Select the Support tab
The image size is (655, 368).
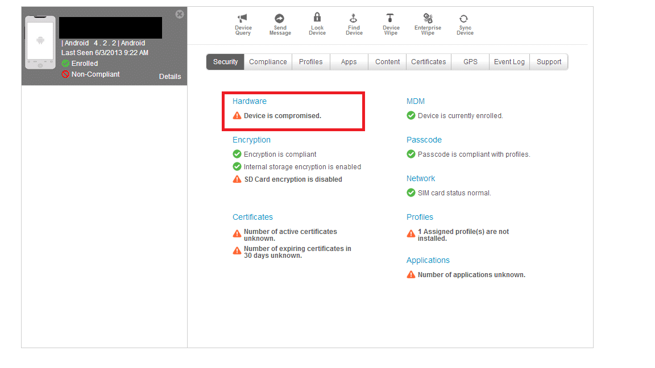(x=549, y=62)
